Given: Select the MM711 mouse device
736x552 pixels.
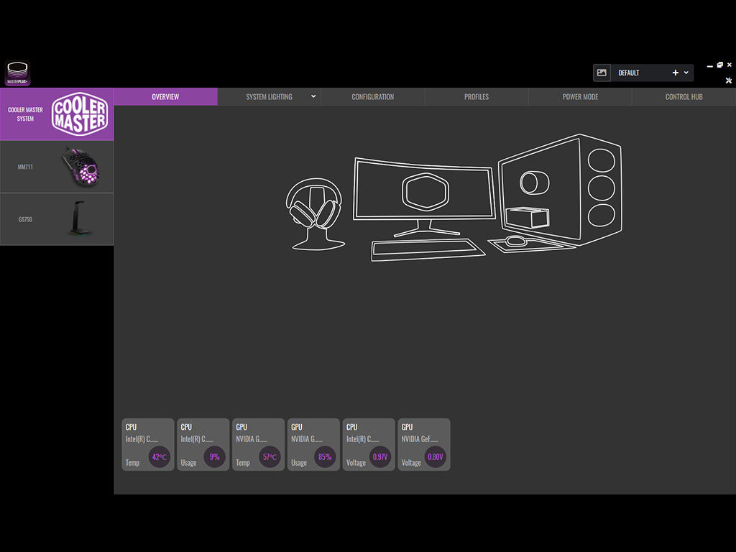Looking at the screenshot, I should [57, 166].
